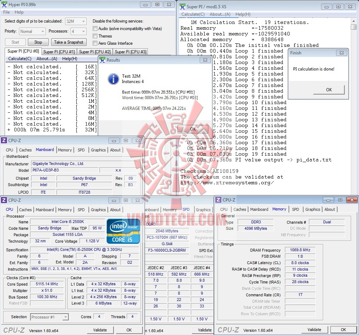Screen dimensions: 359x335
Task: Click the CPU-Z Mainboard window title icon
Action: coord(4,140)
